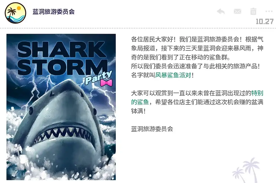Click the line starting 所以我们委员会迅速准备
Screen dimensions: 276x183
195,66
